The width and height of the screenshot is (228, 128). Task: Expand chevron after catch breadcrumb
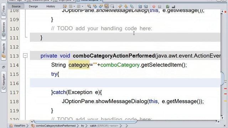point(121,126)
